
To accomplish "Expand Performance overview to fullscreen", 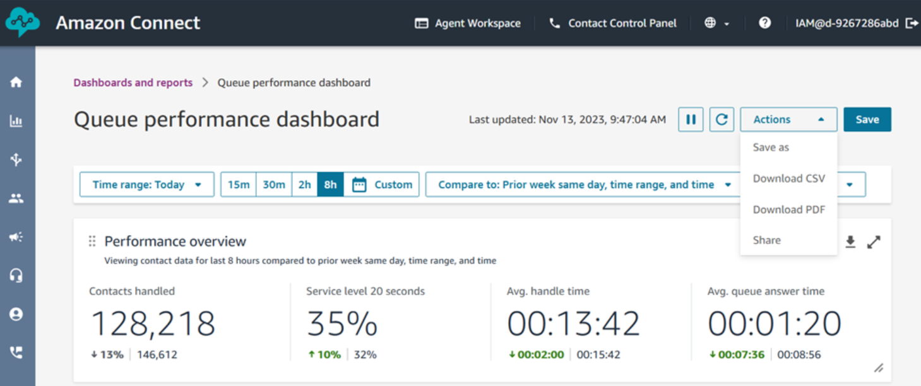I will pyautogui.click(x=875, y=242).
